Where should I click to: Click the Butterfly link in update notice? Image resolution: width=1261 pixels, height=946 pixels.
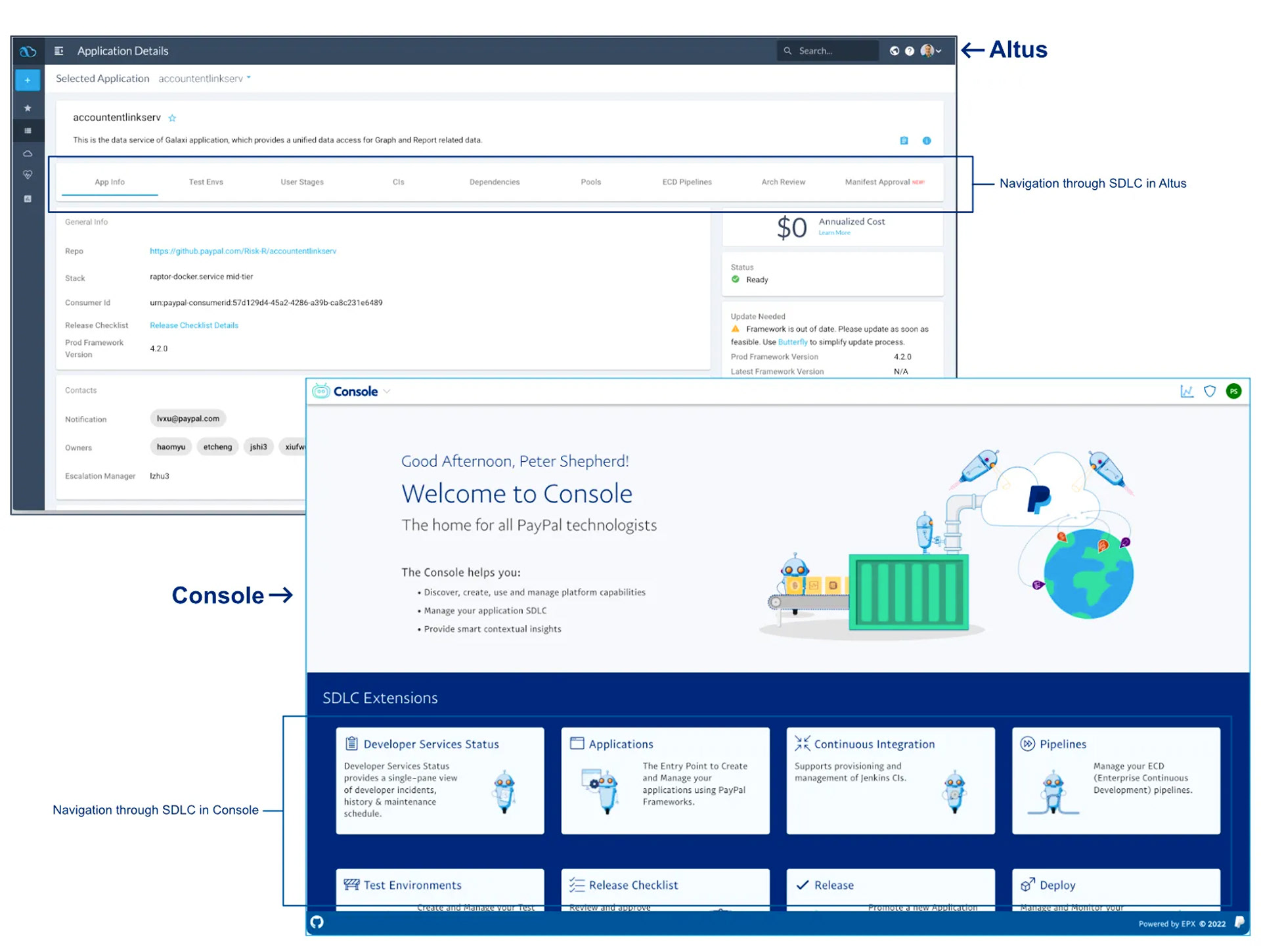(792, 342)
